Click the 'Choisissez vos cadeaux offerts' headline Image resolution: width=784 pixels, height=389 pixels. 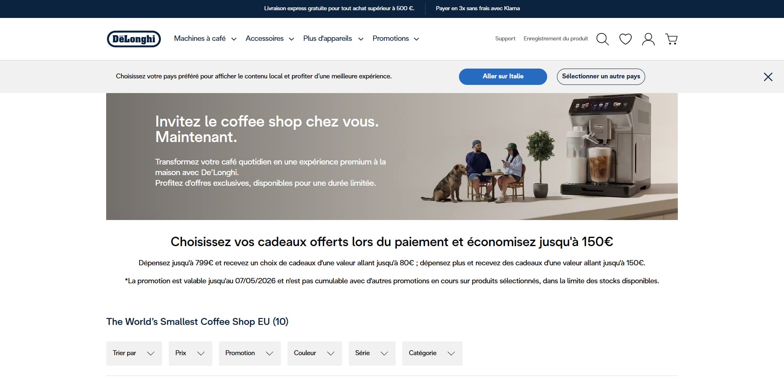click(392, 242)
